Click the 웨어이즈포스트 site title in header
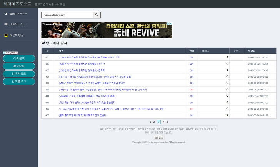The image size is (280, 167). [17, 4]
